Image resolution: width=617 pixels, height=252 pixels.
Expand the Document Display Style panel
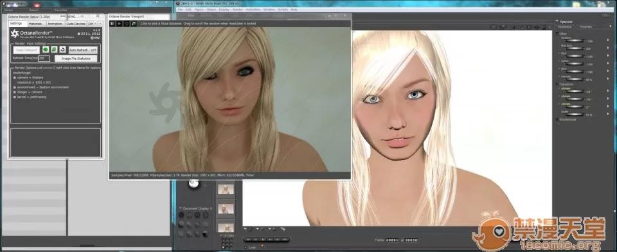tap(181, 208)
